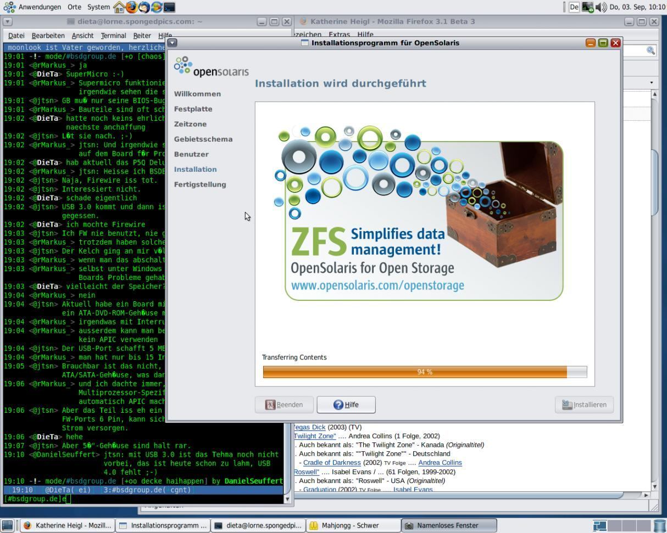
Task: Click the De keyboard layout indicator
Action: tap(574, 7)
